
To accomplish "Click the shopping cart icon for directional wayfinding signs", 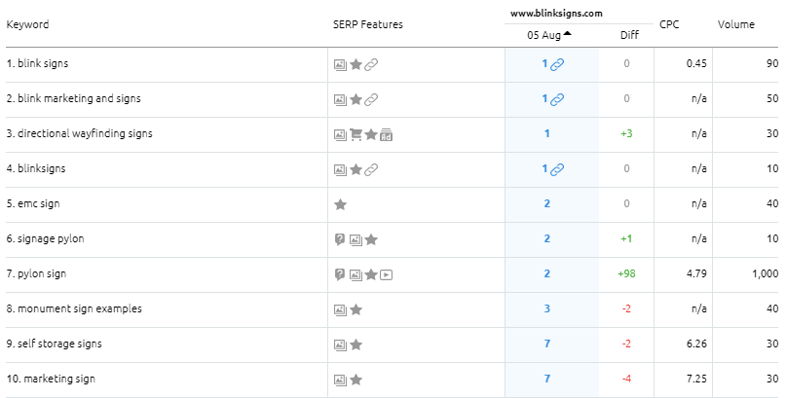I will point(356,134).
